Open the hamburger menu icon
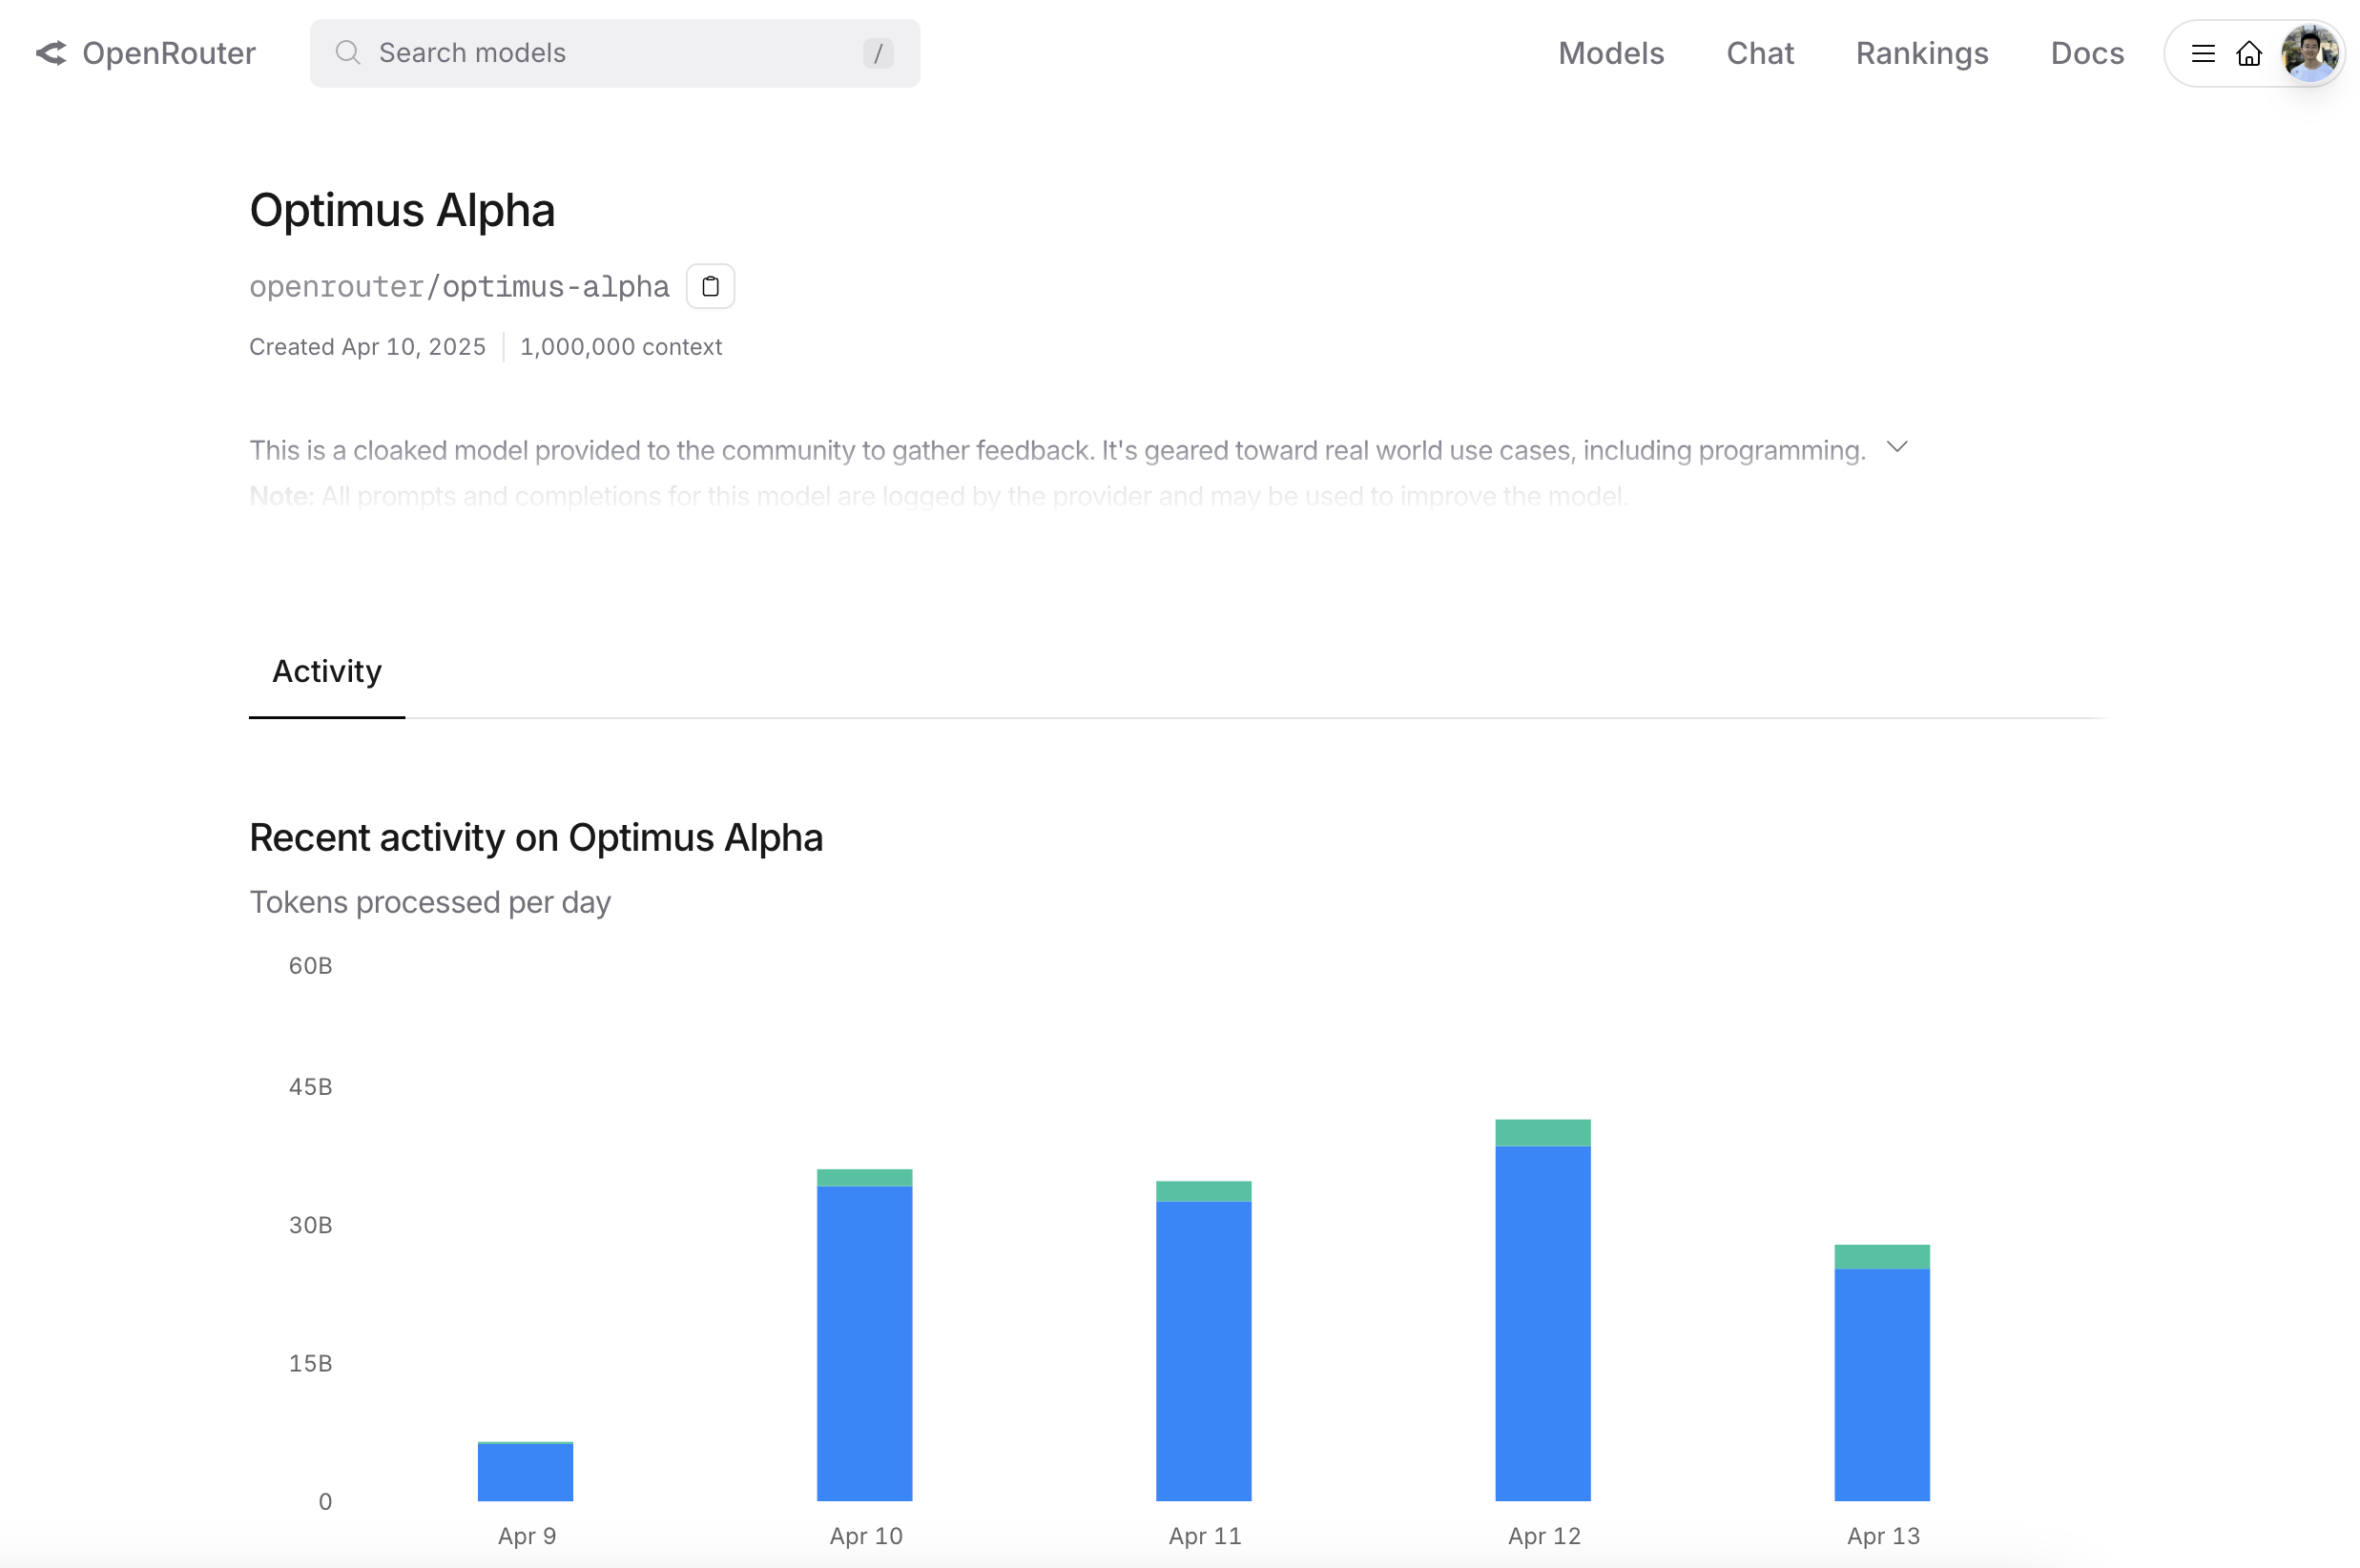 click(x=2202, y=53)
